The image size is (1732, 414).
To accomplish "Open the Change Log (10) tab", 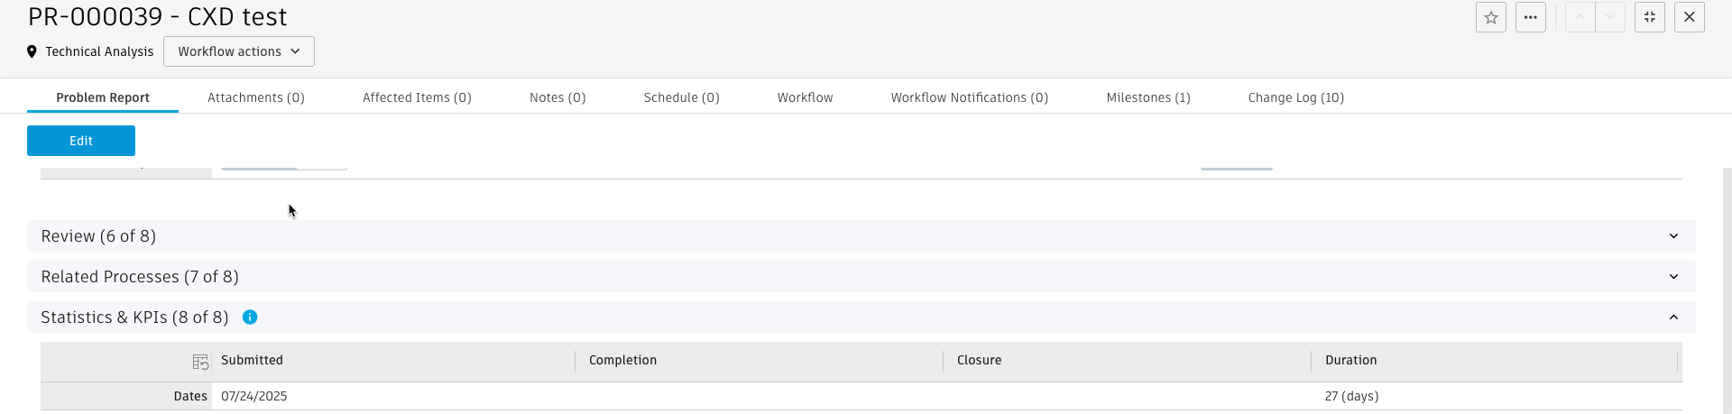I will click(x=1295, y=97).
